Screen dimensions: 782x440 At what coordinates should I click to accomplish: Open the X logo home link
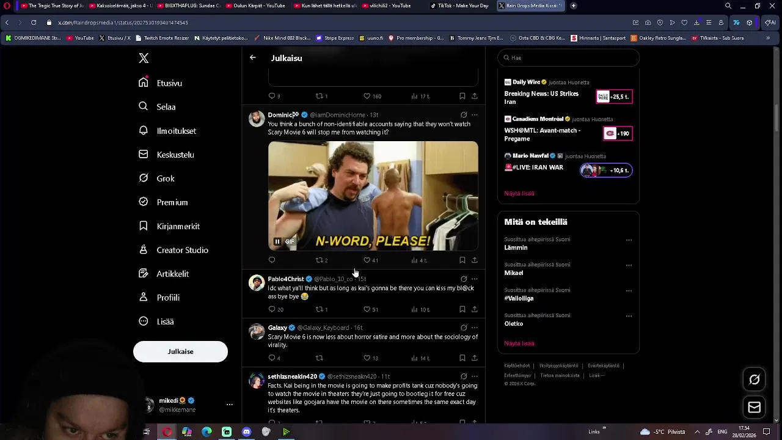point(144,58)
